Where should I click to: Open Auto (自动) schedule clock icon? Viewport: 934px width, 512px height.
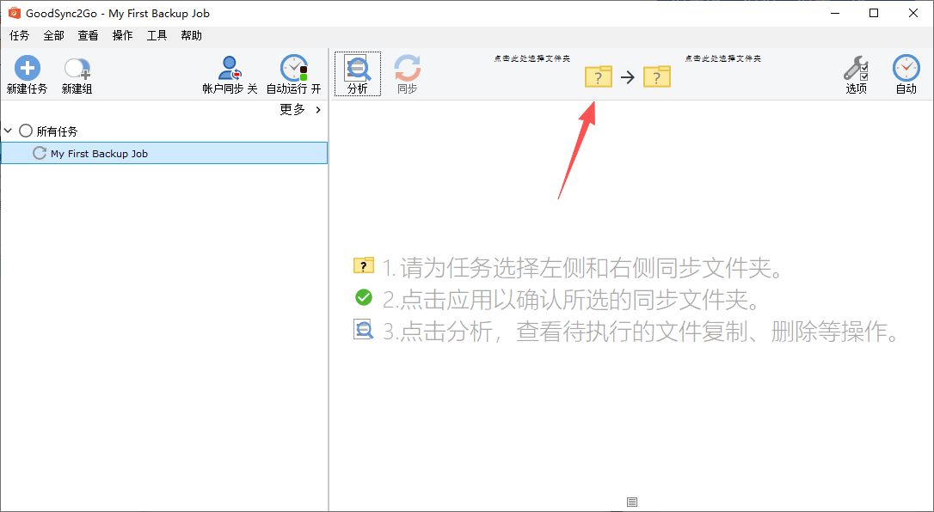click(x=906, y=68)
